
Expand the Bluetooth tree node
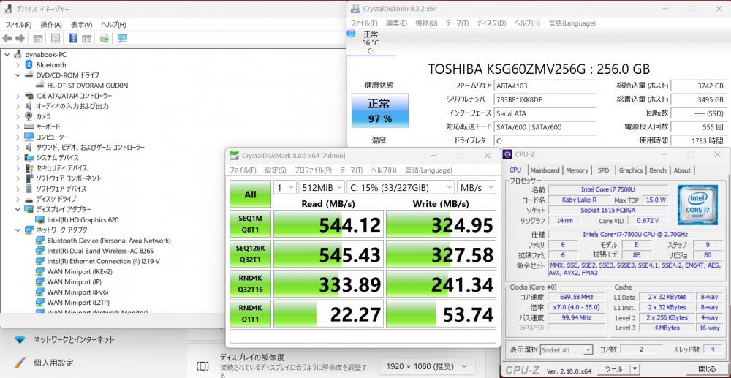tap(18, 65)
